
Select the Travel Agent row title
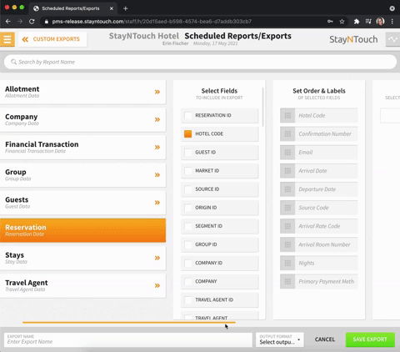click(x=27, y=283)
